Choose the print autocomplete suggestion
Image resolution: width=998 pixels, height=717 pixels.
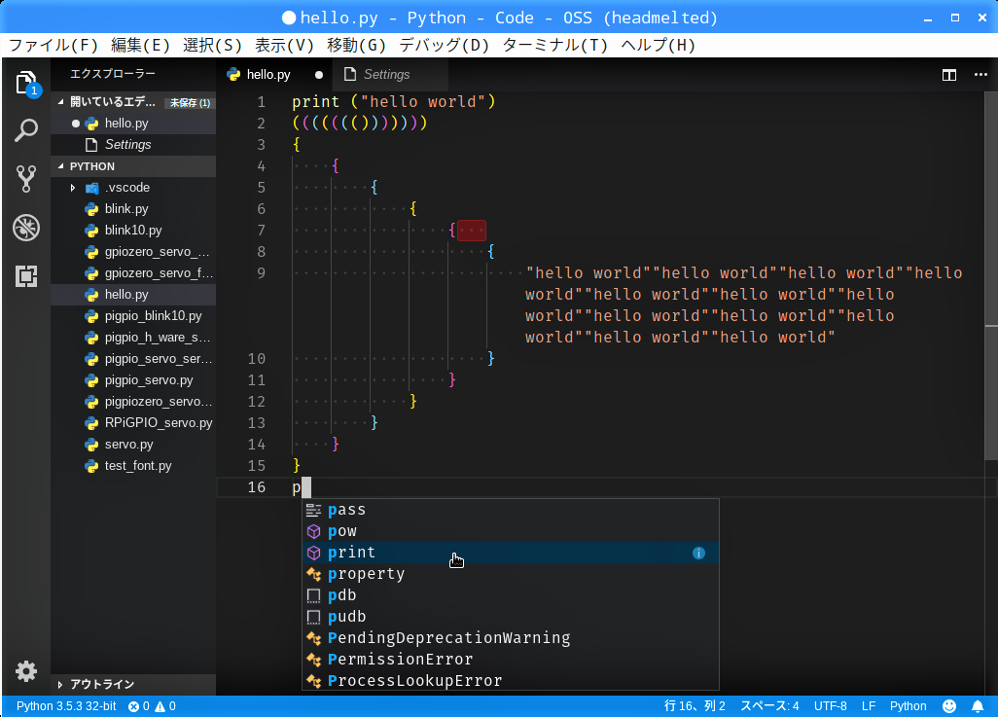pos(511,553)
